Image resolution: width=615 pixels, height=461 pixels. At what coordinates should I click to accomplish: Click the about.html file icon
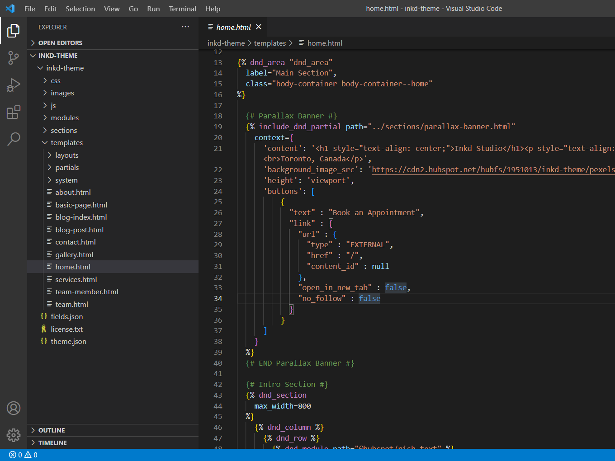pos(49,192)
